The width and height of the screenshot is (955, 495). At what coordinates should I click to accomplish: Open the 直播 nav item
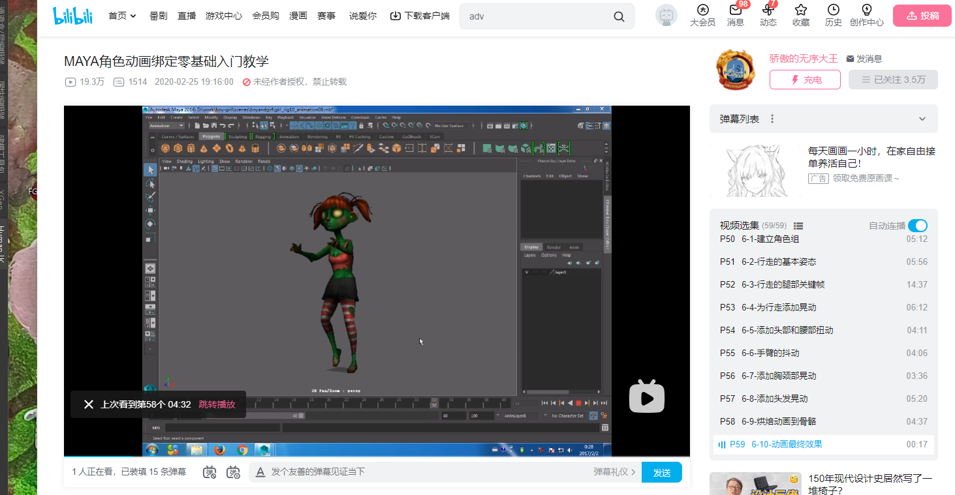[x=187, y=16]
